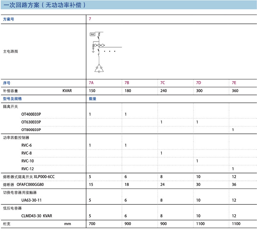Select the 方案号 row label

point(8,19)
